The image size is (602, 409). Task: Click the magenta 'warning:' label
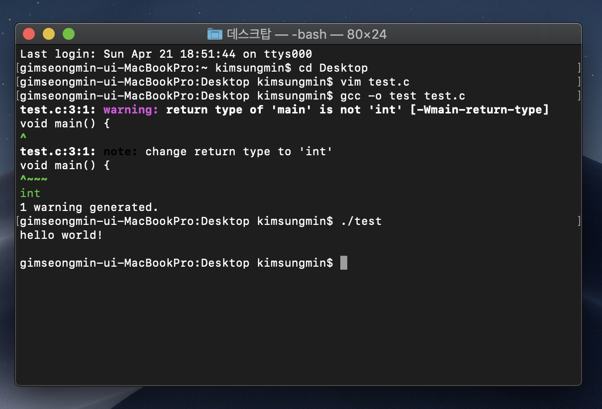tap(131, 109)
